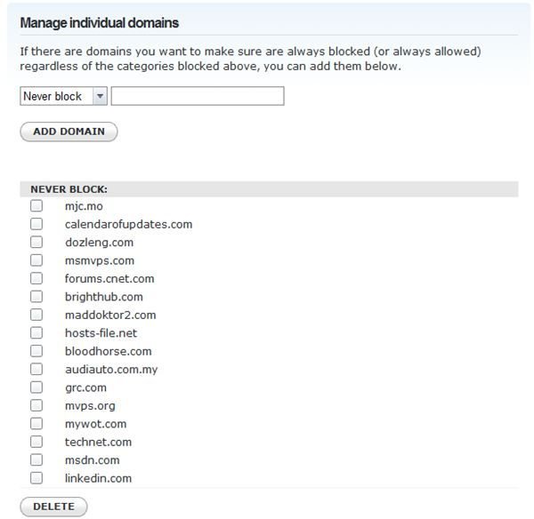This screenshot has height=519, width=534.
Task: Check the hosts-file.net checkbox
Action: [36, 332]
